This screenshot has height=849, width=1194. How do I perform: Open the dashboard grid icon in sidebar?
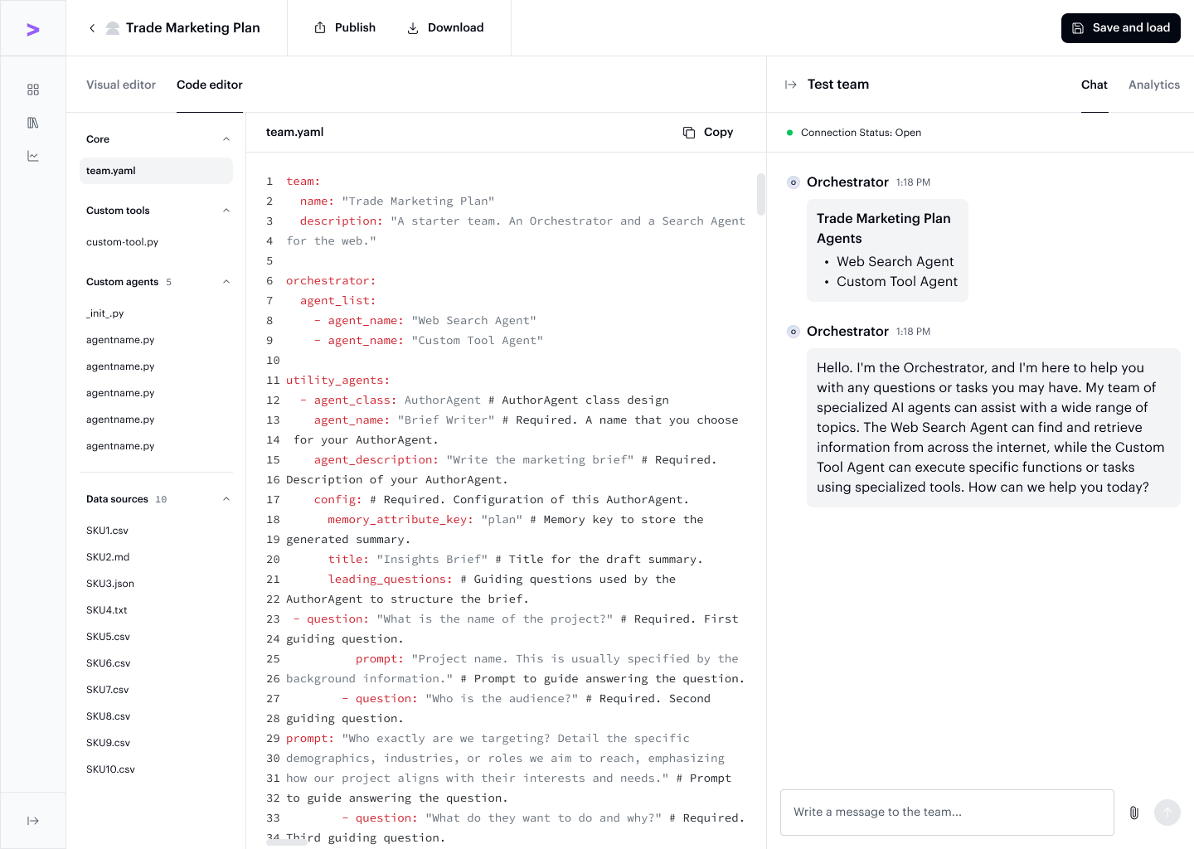(33, 90)
